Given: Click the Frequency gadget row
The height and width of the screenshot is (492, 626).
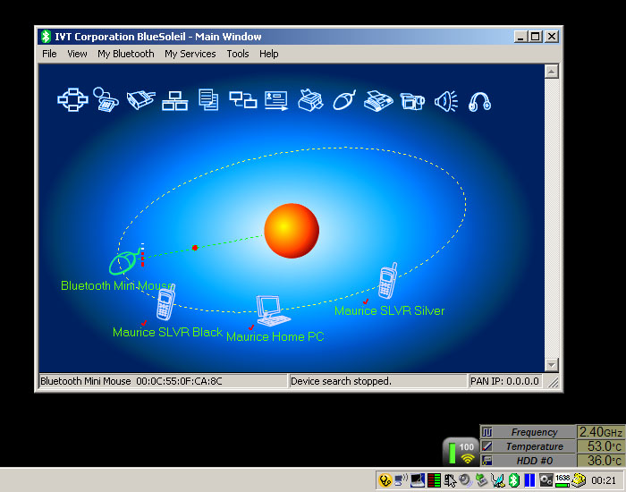Looking at the screenshot, I should tap(553, 432).
